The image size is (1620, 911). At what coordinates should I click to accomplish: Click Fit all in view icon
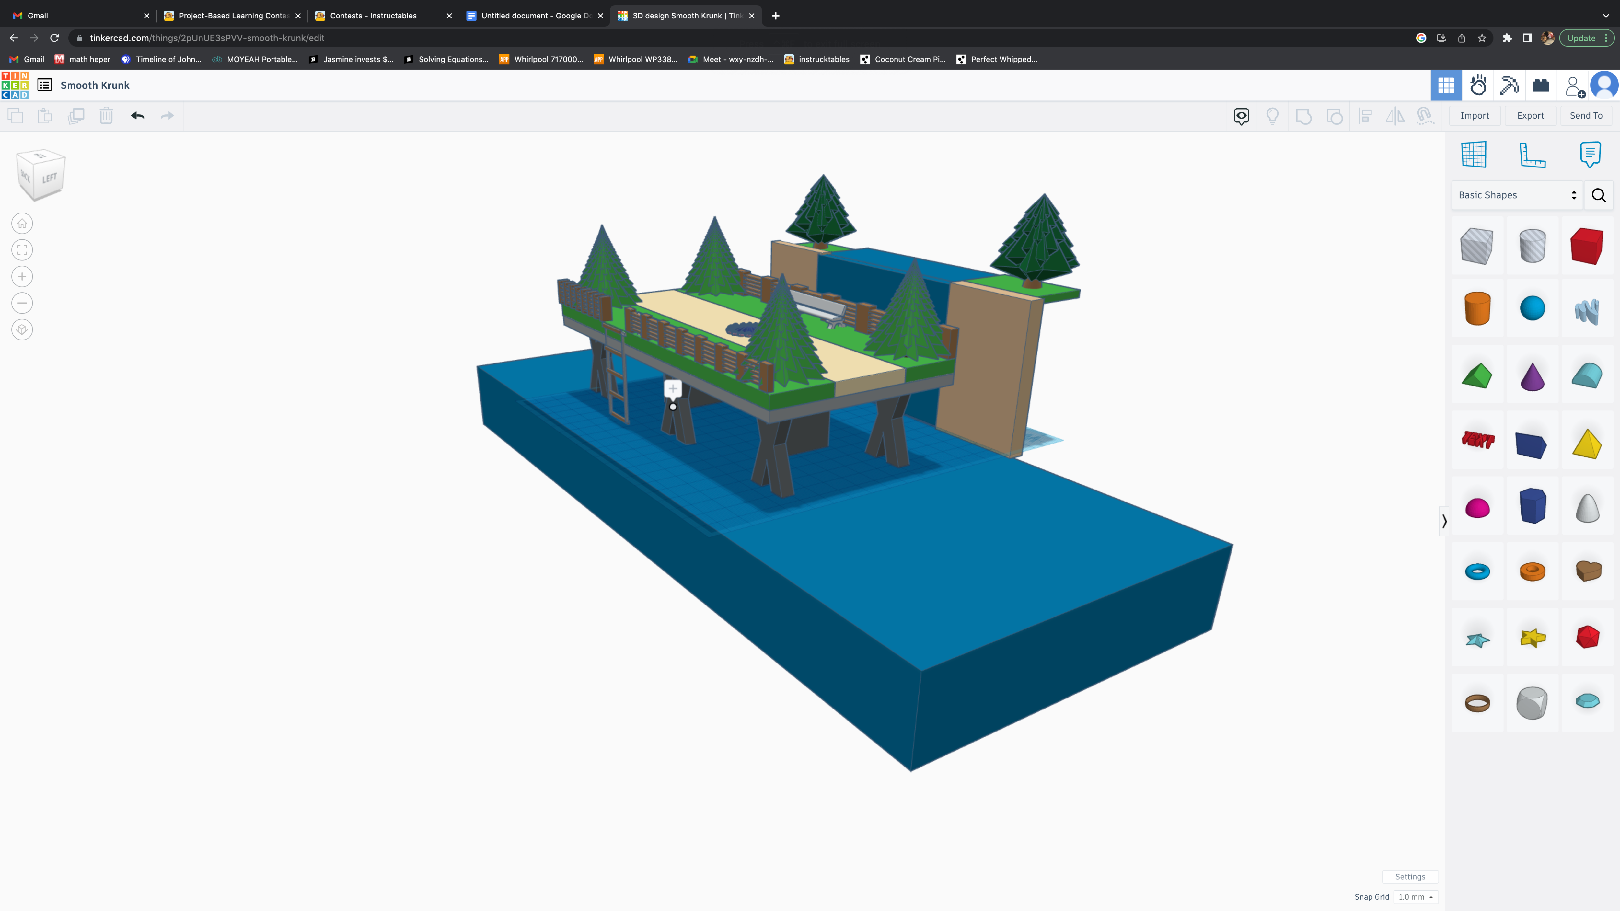click(22, 250)
